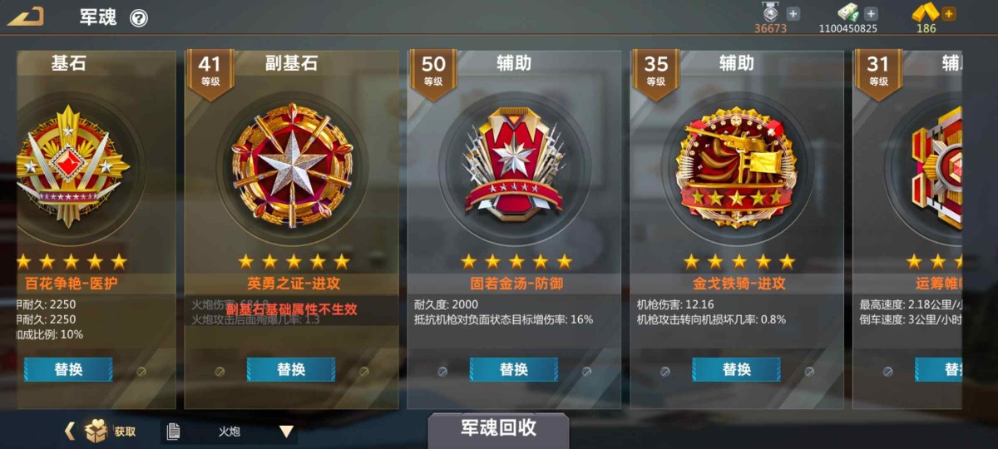Click 替换 under 金戈铁骑-进攻
The image size is (998, 449).
coord(736,369)
